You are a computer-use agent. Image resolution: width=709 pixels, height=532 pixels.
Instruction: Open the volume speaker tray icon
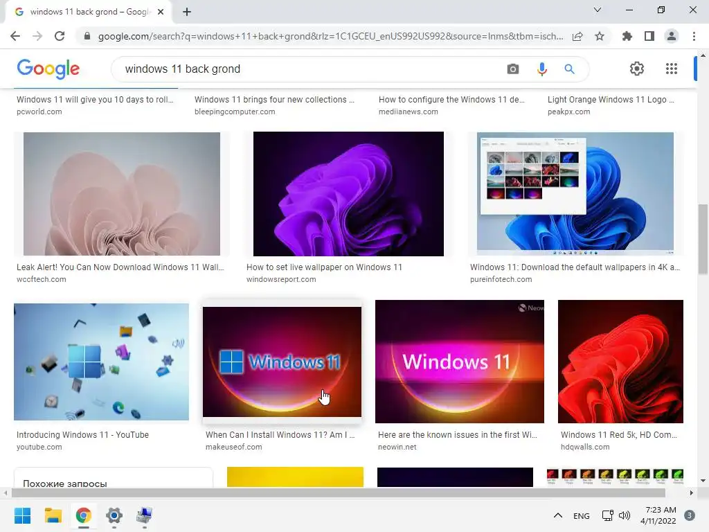point(625,515)
